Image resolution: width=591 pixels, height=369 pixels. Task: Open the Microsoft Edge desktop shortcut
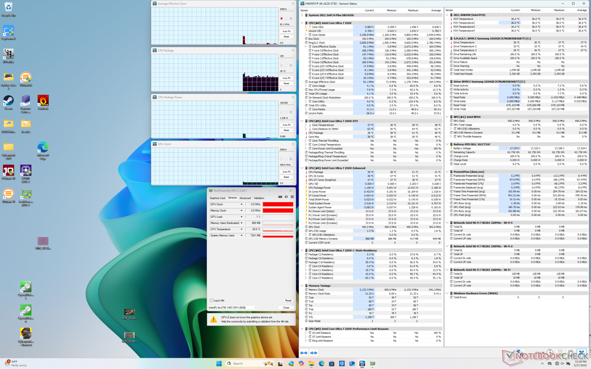[x=43, y=150]
